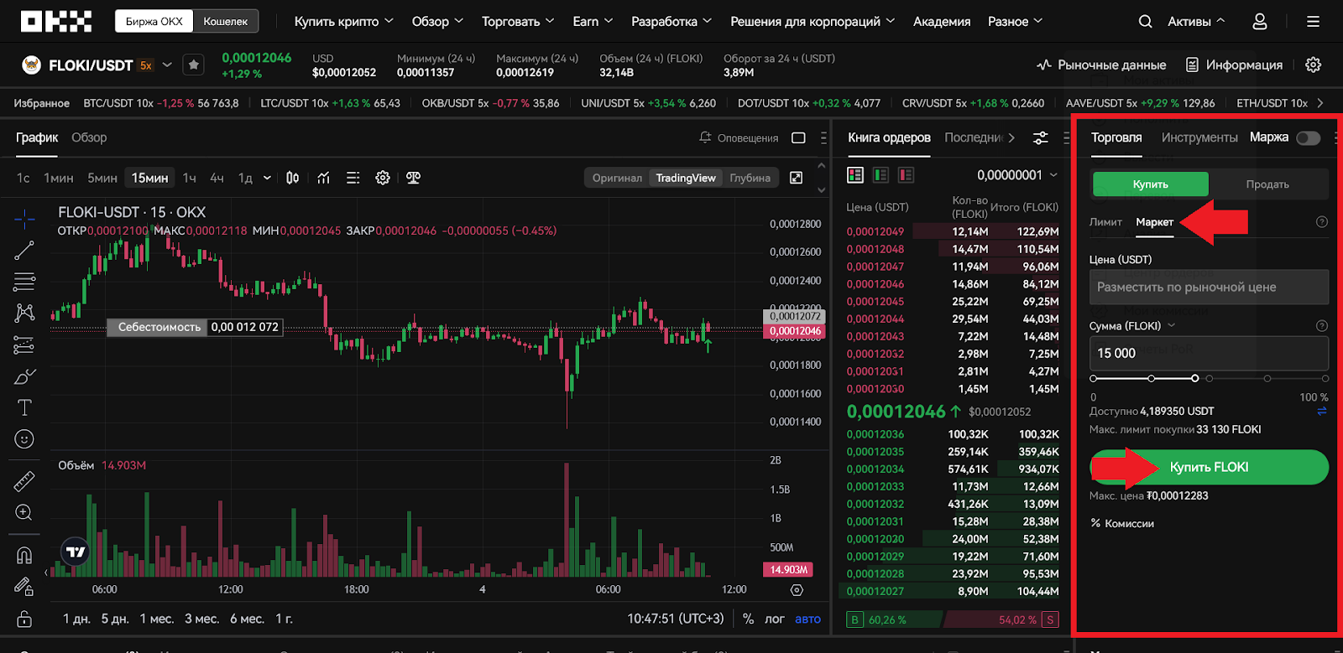Open page settings gear near Информация
The height and width of the screenshot is (653, 1343).
tap(1314, 65)
